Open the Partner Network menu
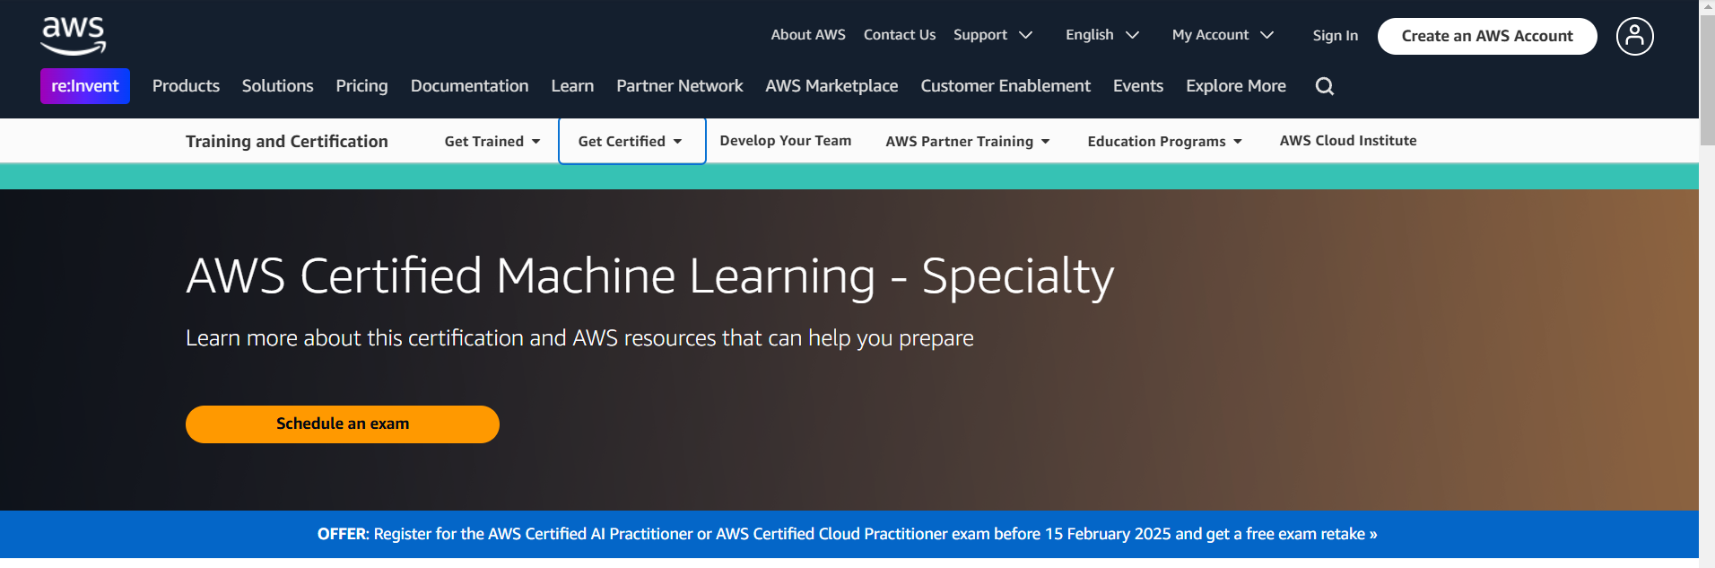The image size is (1715, 568). [680, 86]
